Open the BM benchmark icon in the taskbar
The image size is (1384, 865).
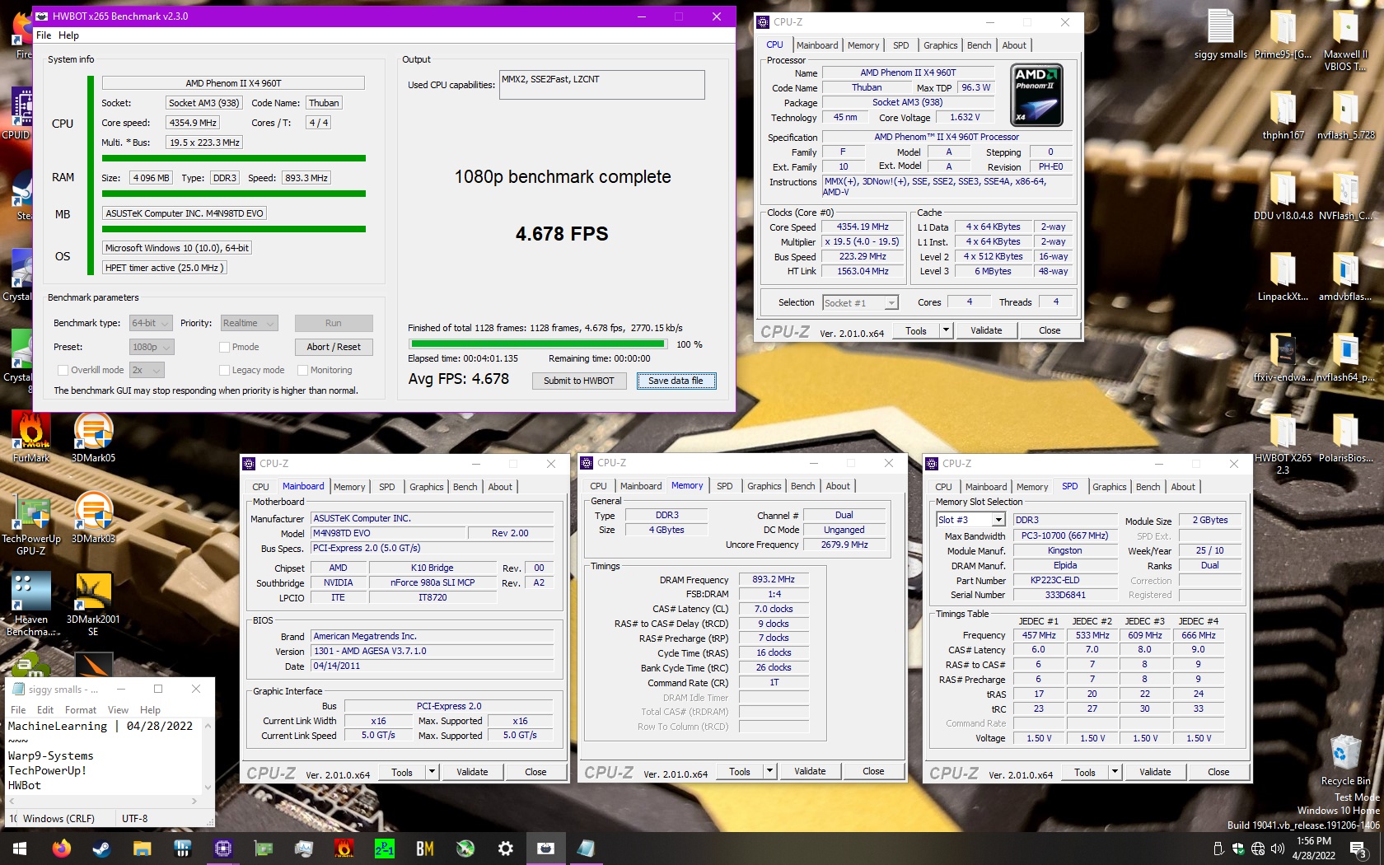tap(425, 848)
